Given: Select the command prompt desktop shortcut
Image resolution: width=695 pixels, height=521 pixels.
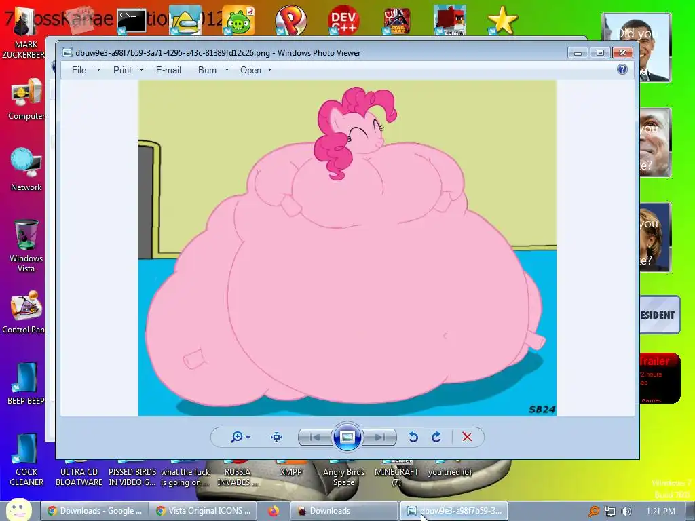Looking at the screenshot, I should [132, 21].
